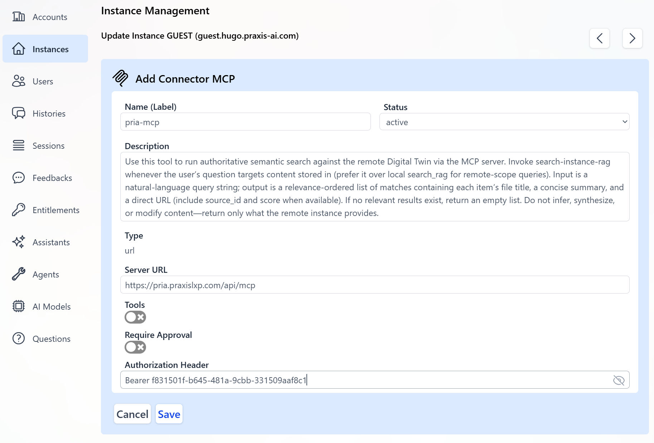Toggle Authorization Header visibility eye icon
Screen dimensions: 654x443
(619, 380)
